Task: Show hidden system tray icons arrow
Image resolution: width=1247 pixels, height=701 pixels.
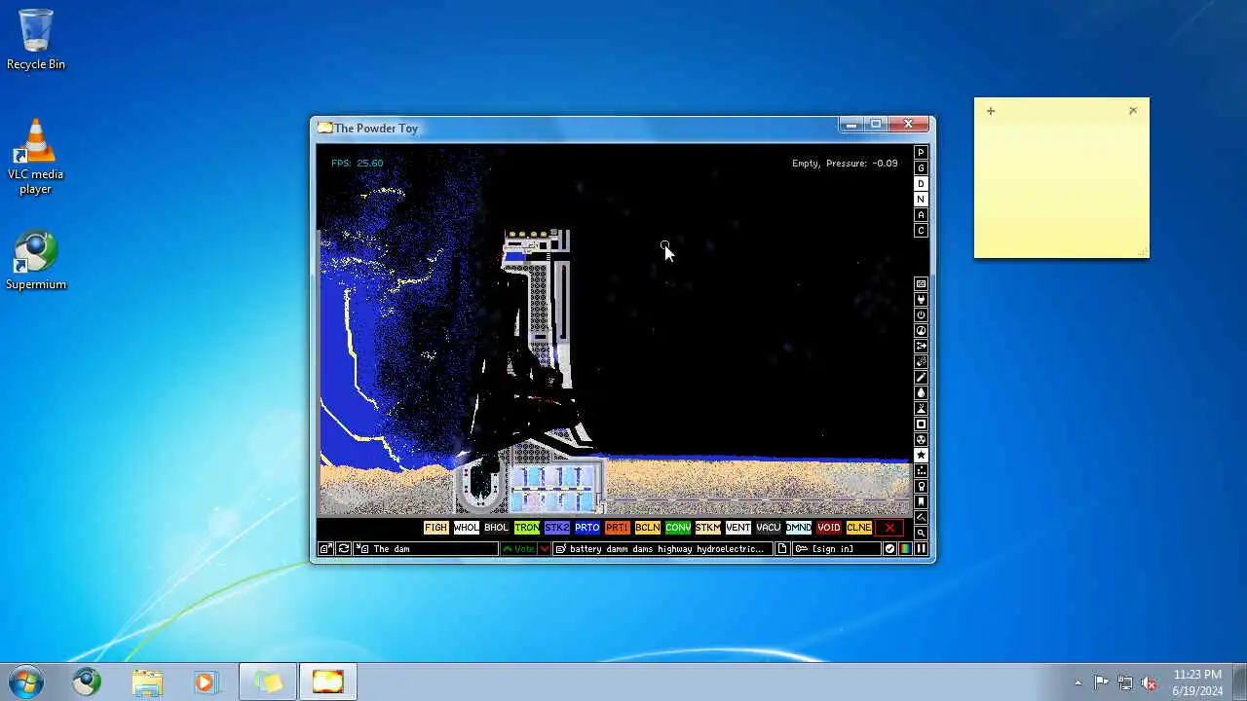Action: point(1077,683)
